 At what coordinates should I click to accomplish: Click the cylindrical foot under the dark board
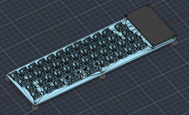174,43
